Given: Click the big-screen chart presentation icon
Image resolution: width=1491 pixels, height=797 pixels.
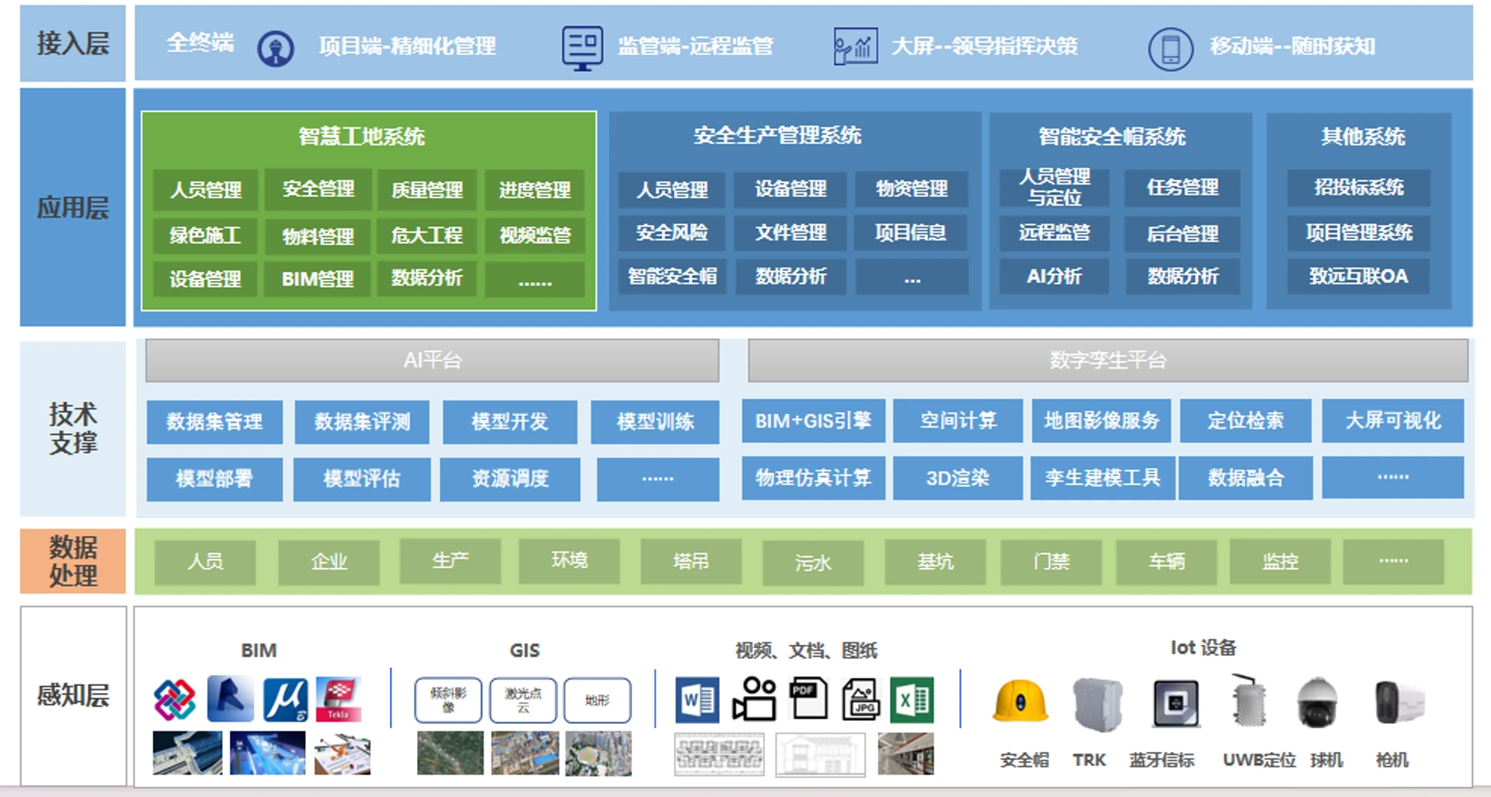Looking at the screenshot, I should click(x=855, y=47).
